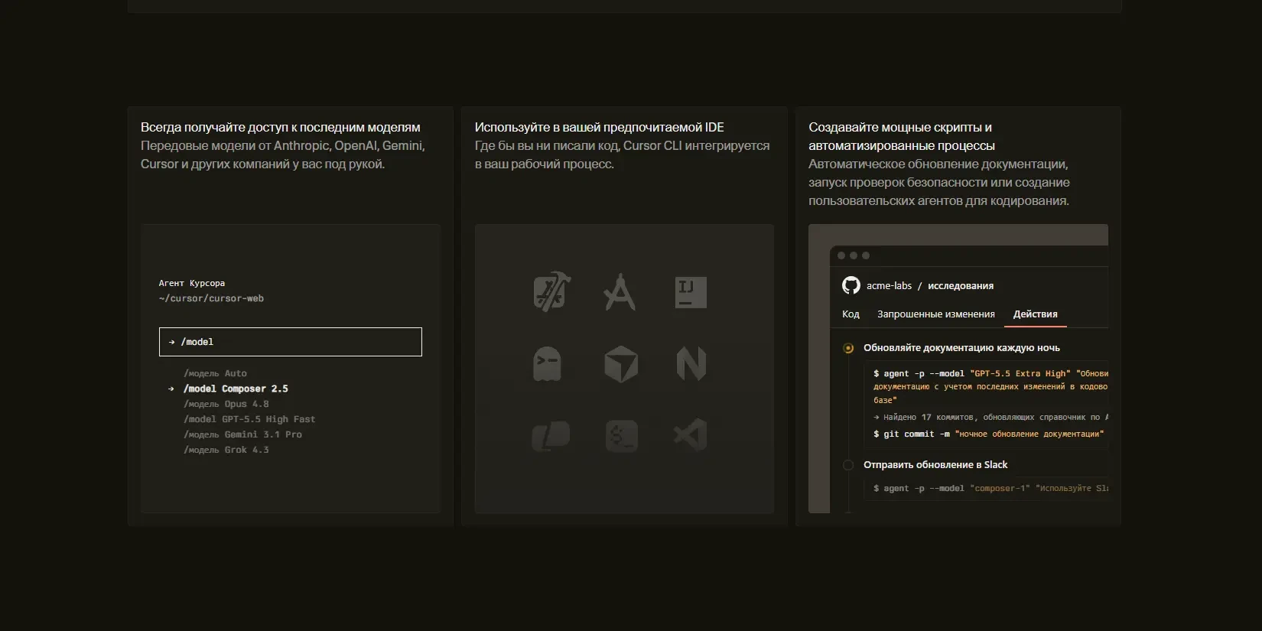Click the Visual Studio Code icon
Screen dimensions: 1262x631
coord(691,436)
